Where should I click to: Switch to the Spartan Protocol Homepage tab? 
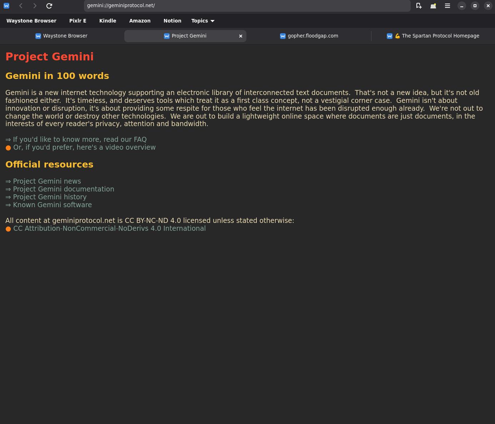pyautogui.click(x=433, y=36)
